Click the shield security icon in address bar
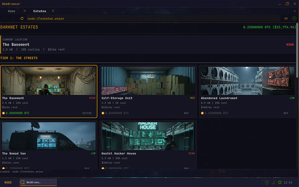 pos(295,18)
